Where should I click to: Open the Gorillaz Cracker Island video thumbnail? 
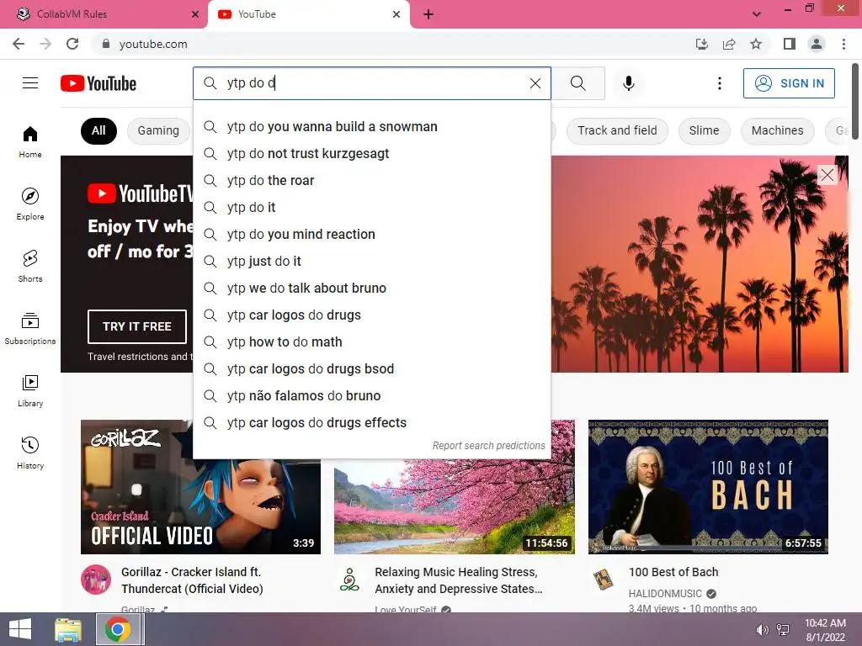[x=200, y=487]
